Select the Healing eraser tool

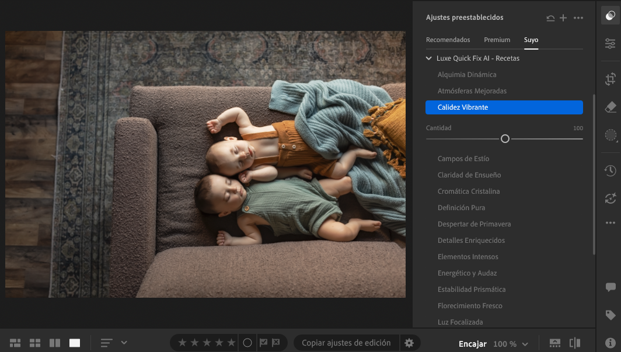click(x=610, y=107)
